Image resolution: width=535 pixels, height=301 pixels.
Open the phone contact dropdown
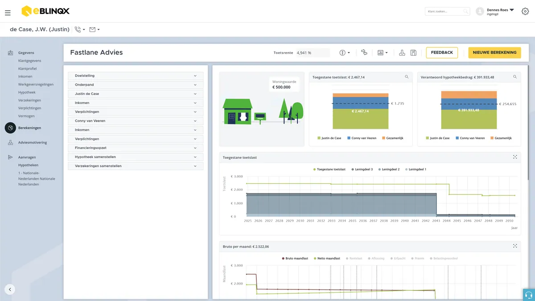80,29
